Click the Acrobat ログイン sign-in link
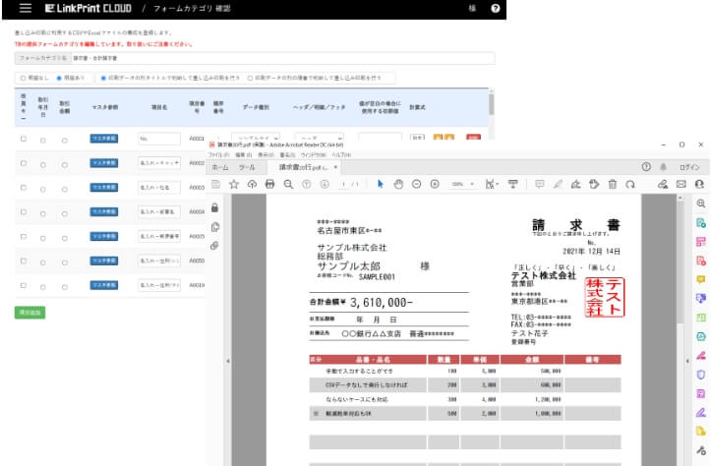 [689, 167]
